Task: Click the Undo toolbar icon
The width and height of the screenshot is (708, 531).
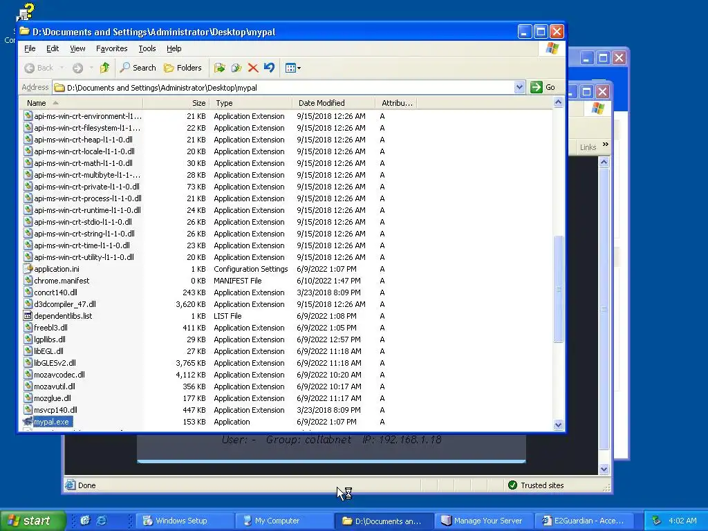Action: coord(269,68)
